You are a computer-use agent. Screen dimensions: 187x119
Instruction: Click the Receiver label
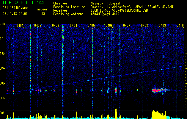click(60, 10)
